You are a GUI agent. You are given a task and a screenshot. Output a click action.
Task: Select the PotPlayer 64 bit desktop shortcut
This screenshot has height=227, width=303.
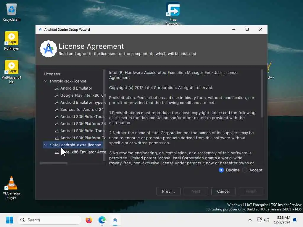12,72
